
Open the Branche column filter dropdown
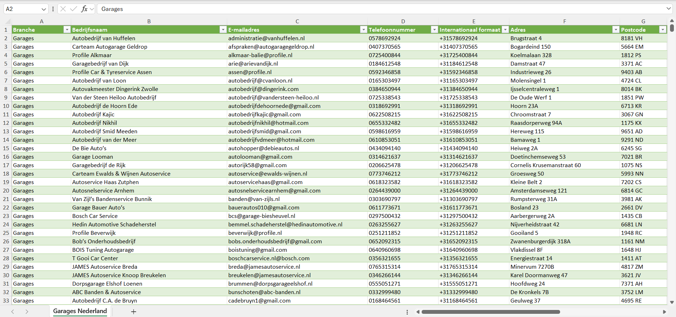67,30
